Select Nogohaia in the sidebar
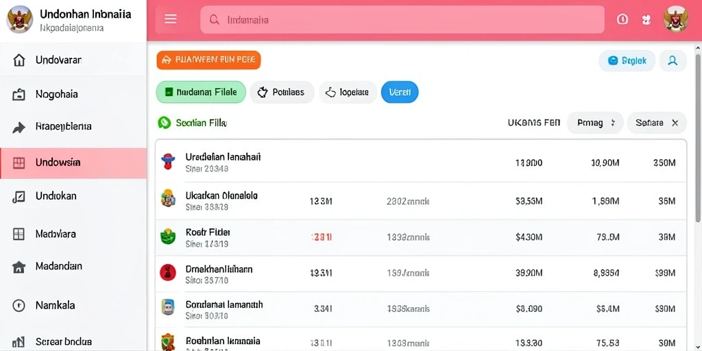This screenshot has height=351, width=702. (x=73, y=95)
